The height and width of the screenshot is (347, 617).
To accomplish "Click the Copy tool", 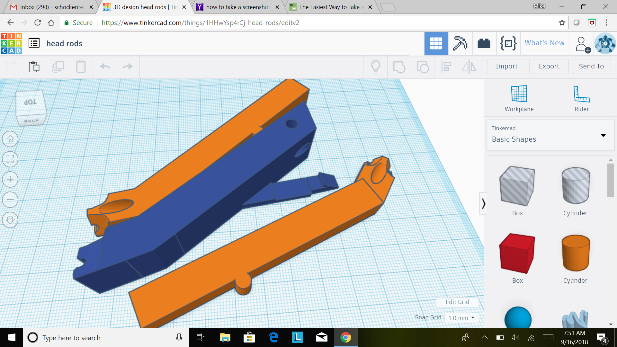I will pos(12,67).
